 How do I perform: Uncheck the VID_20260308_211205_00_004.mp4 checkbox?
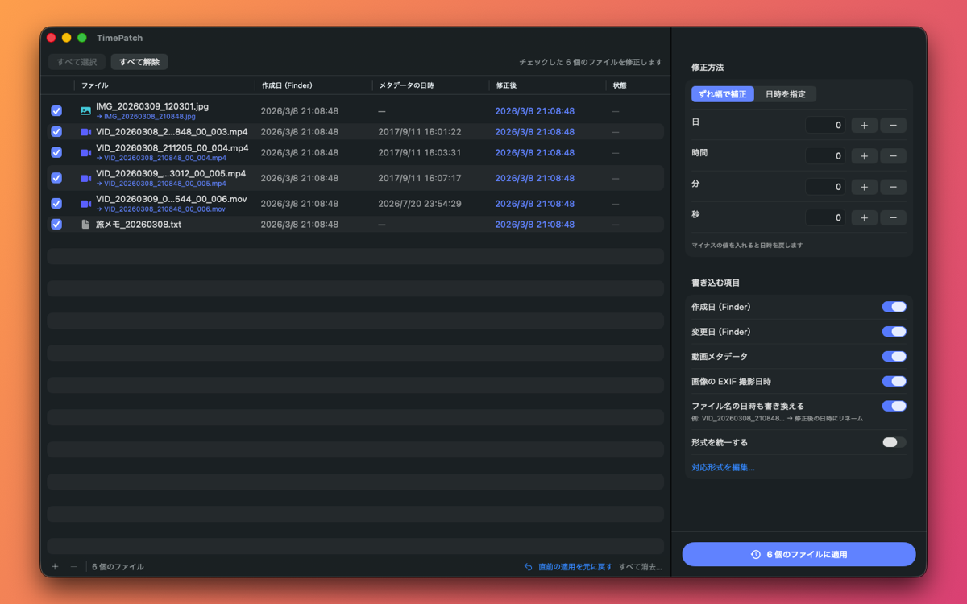(56, 152)
